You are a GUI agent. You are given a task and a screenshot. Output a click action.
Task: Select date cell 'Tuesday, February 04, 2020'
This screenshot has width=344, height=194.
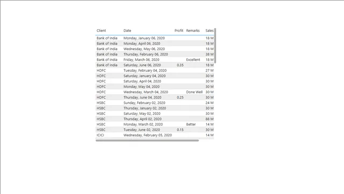click(145, 71)
